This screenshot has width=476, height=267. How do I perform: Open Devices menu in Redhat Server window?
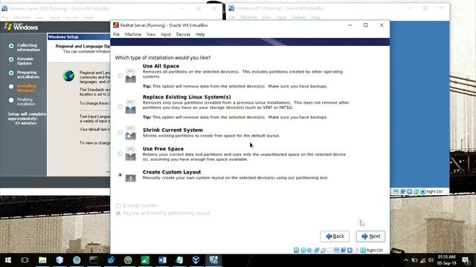pos(183,34)
